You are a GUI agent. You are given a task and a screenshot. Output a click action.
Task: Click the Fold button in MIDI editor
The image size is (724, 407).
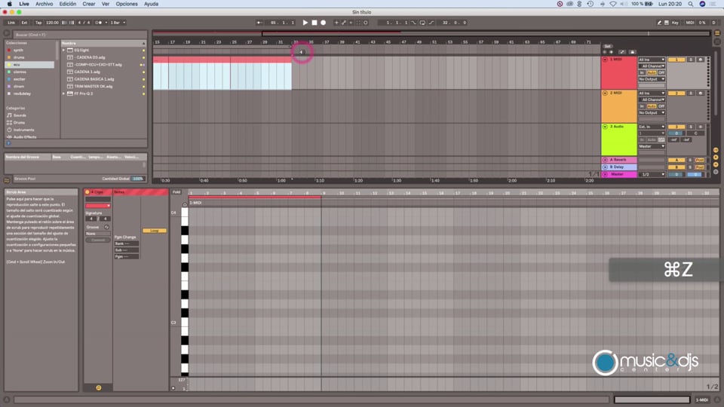click(176, 192)
